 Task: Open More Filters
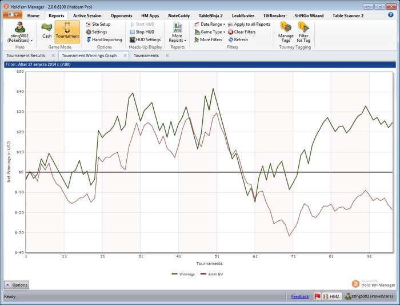pyautogui.click(x=208, y=39)
